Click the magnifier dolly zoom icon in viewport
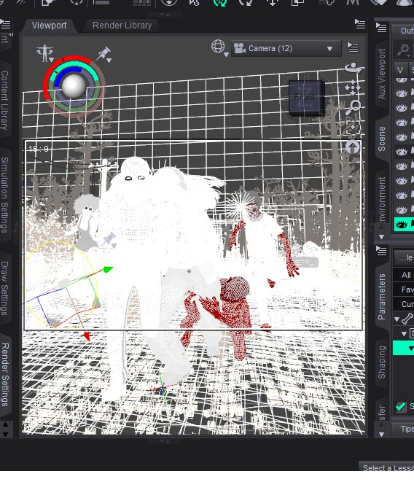This screenshot has height=482, width=414. tap(354, 107)
